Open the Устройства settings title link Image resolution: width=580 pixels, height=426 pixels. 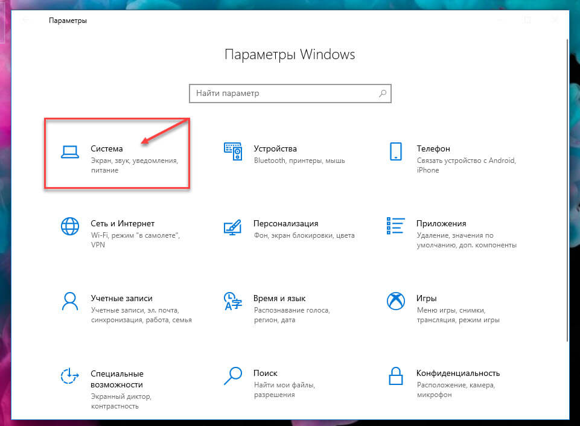[275, 148]
